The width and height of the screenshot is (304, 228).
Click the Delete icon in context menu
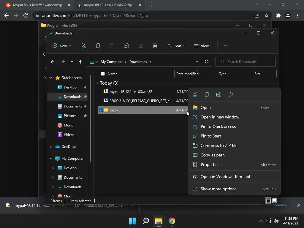tap(230, 95)
